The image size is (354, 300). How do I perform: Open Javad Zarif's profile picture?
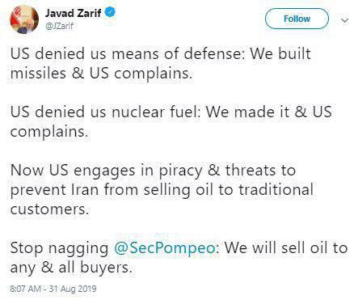(24, 19)
